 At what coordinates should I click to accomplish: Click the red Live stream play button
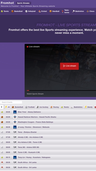tap(69, 66)
